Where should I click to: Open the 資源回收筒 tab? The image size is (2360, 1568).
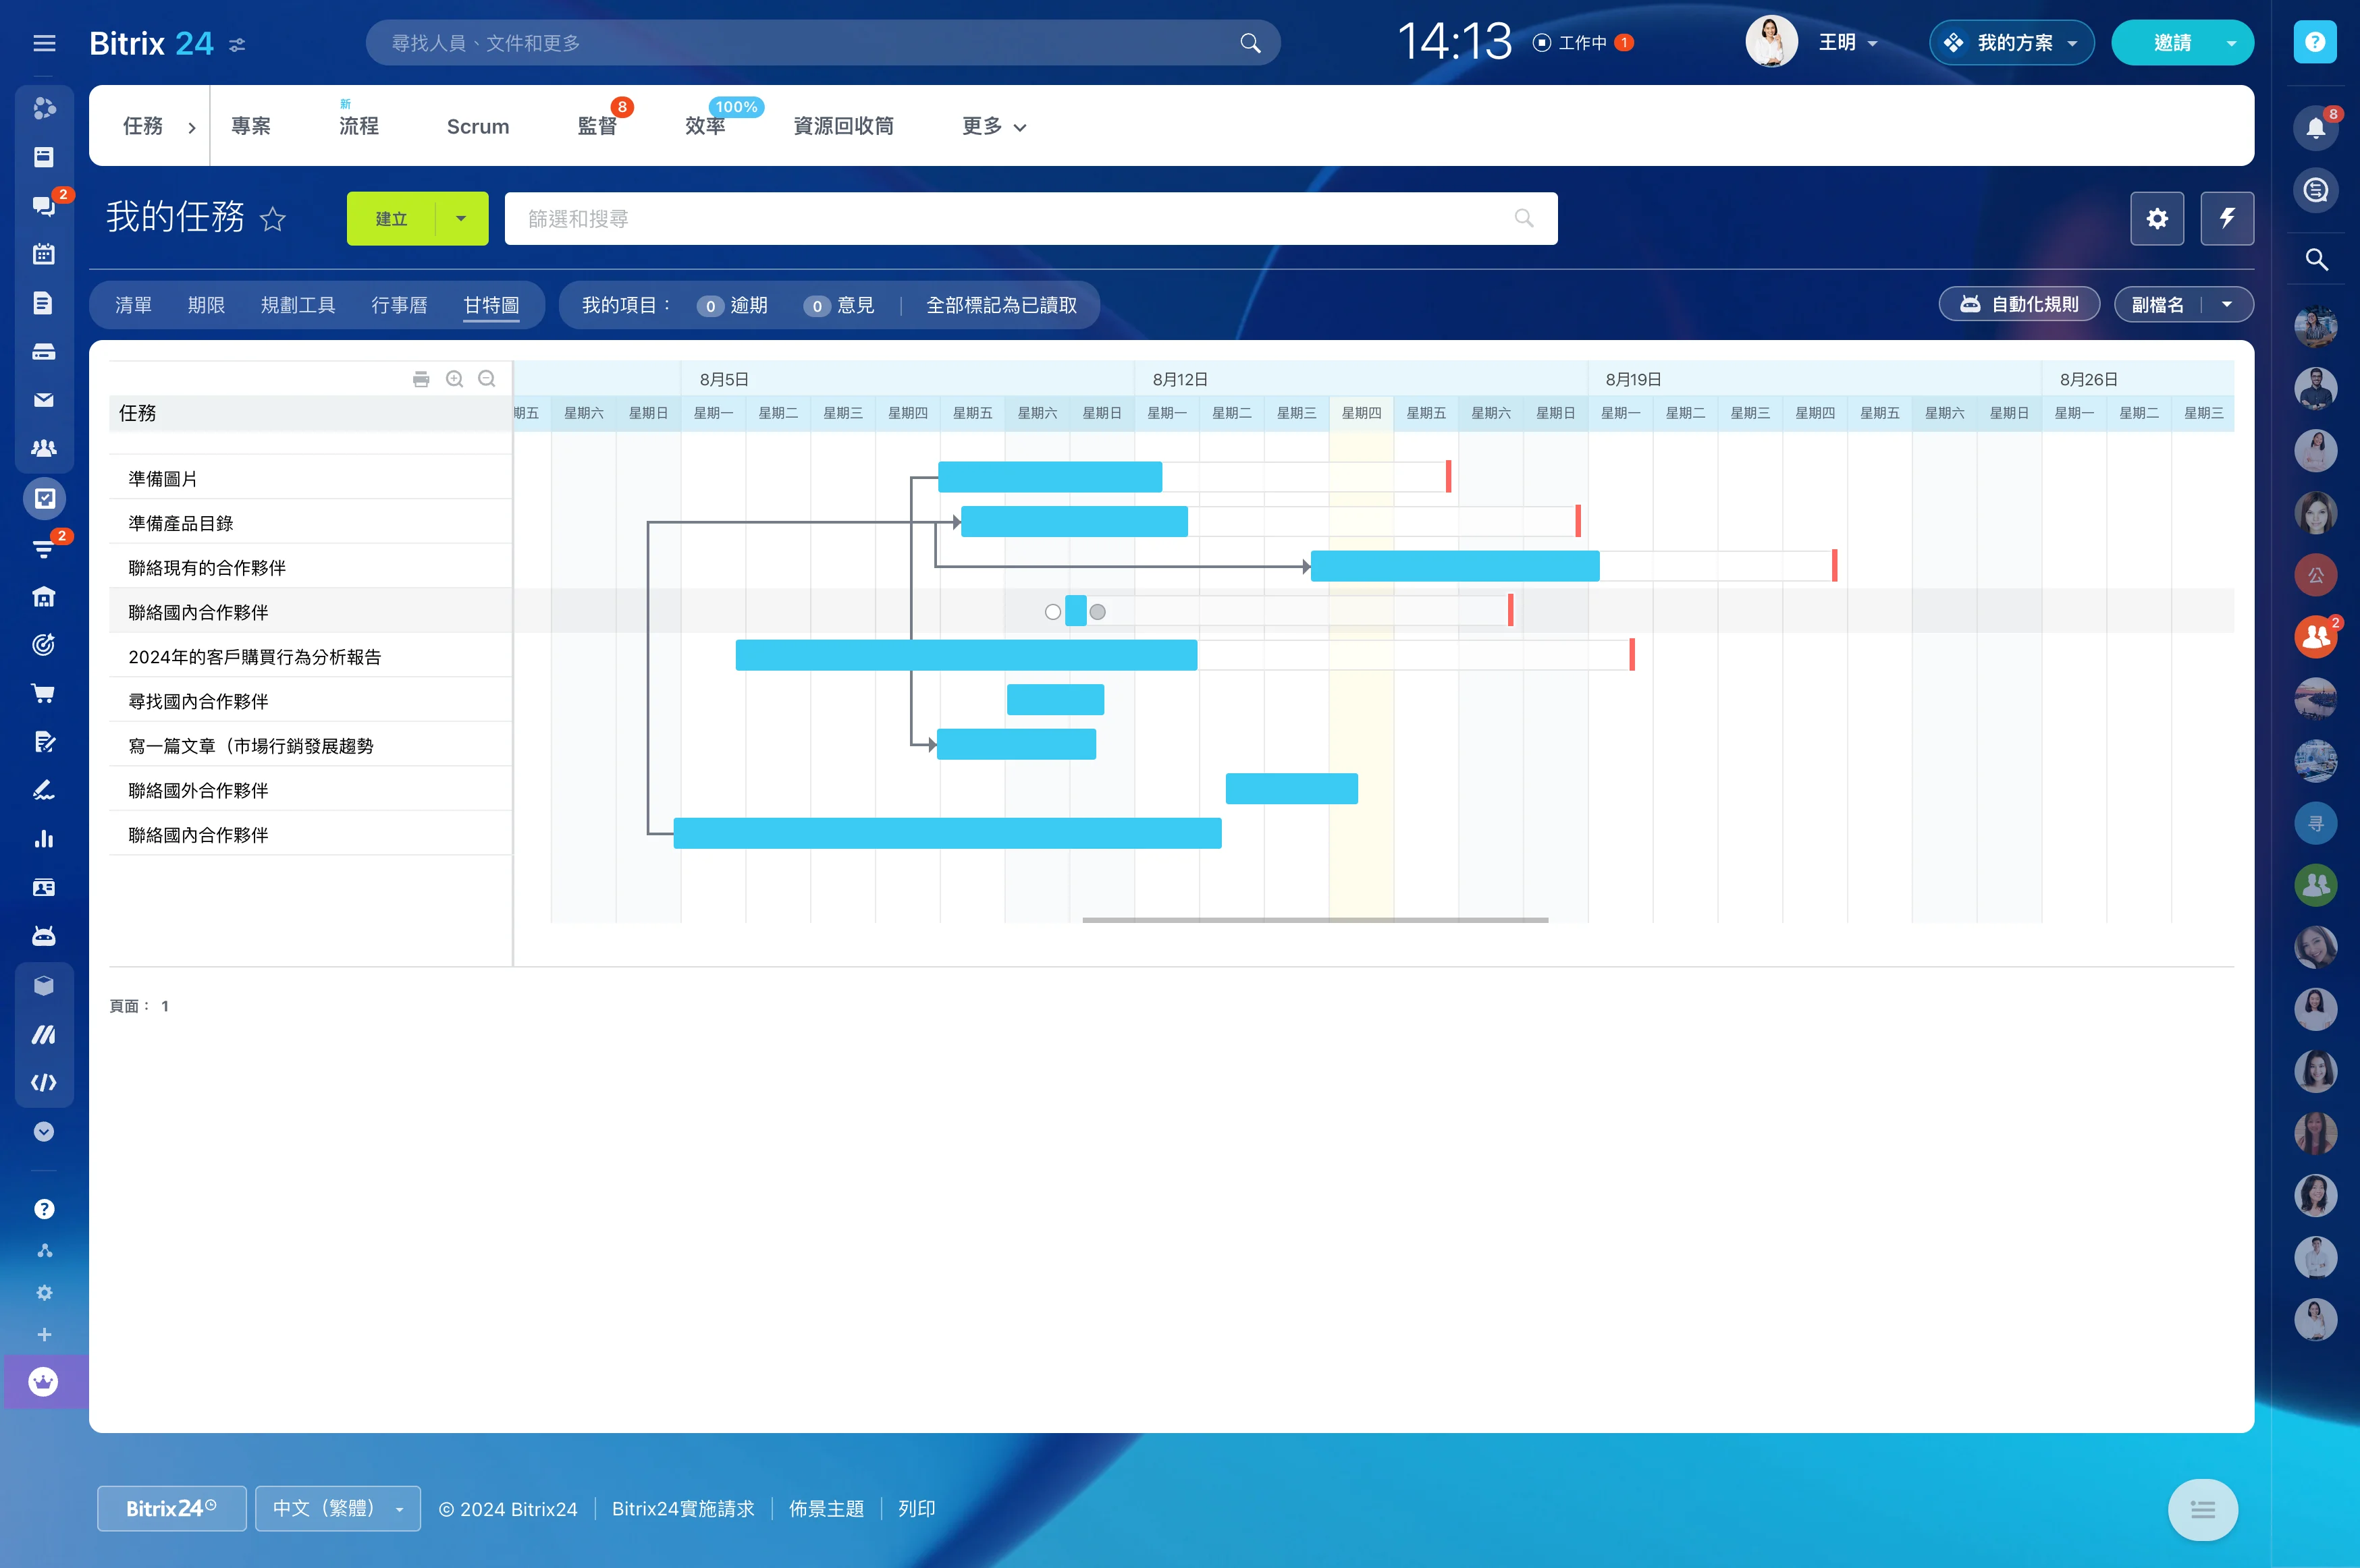pyautogui.click(x=843, y=126)
